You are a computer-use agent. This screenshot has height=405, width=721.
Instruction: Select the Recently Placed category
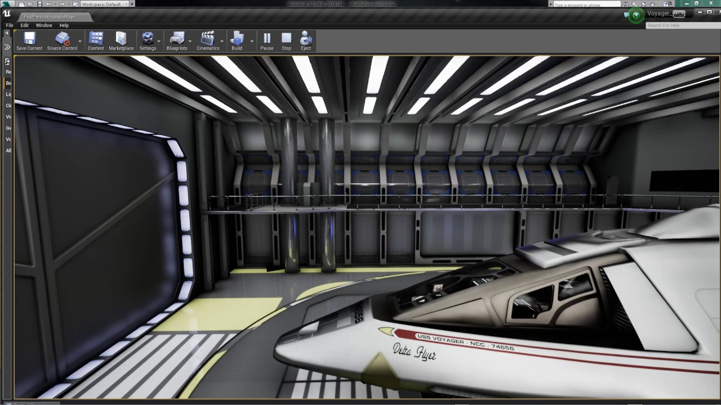(8, 72)
